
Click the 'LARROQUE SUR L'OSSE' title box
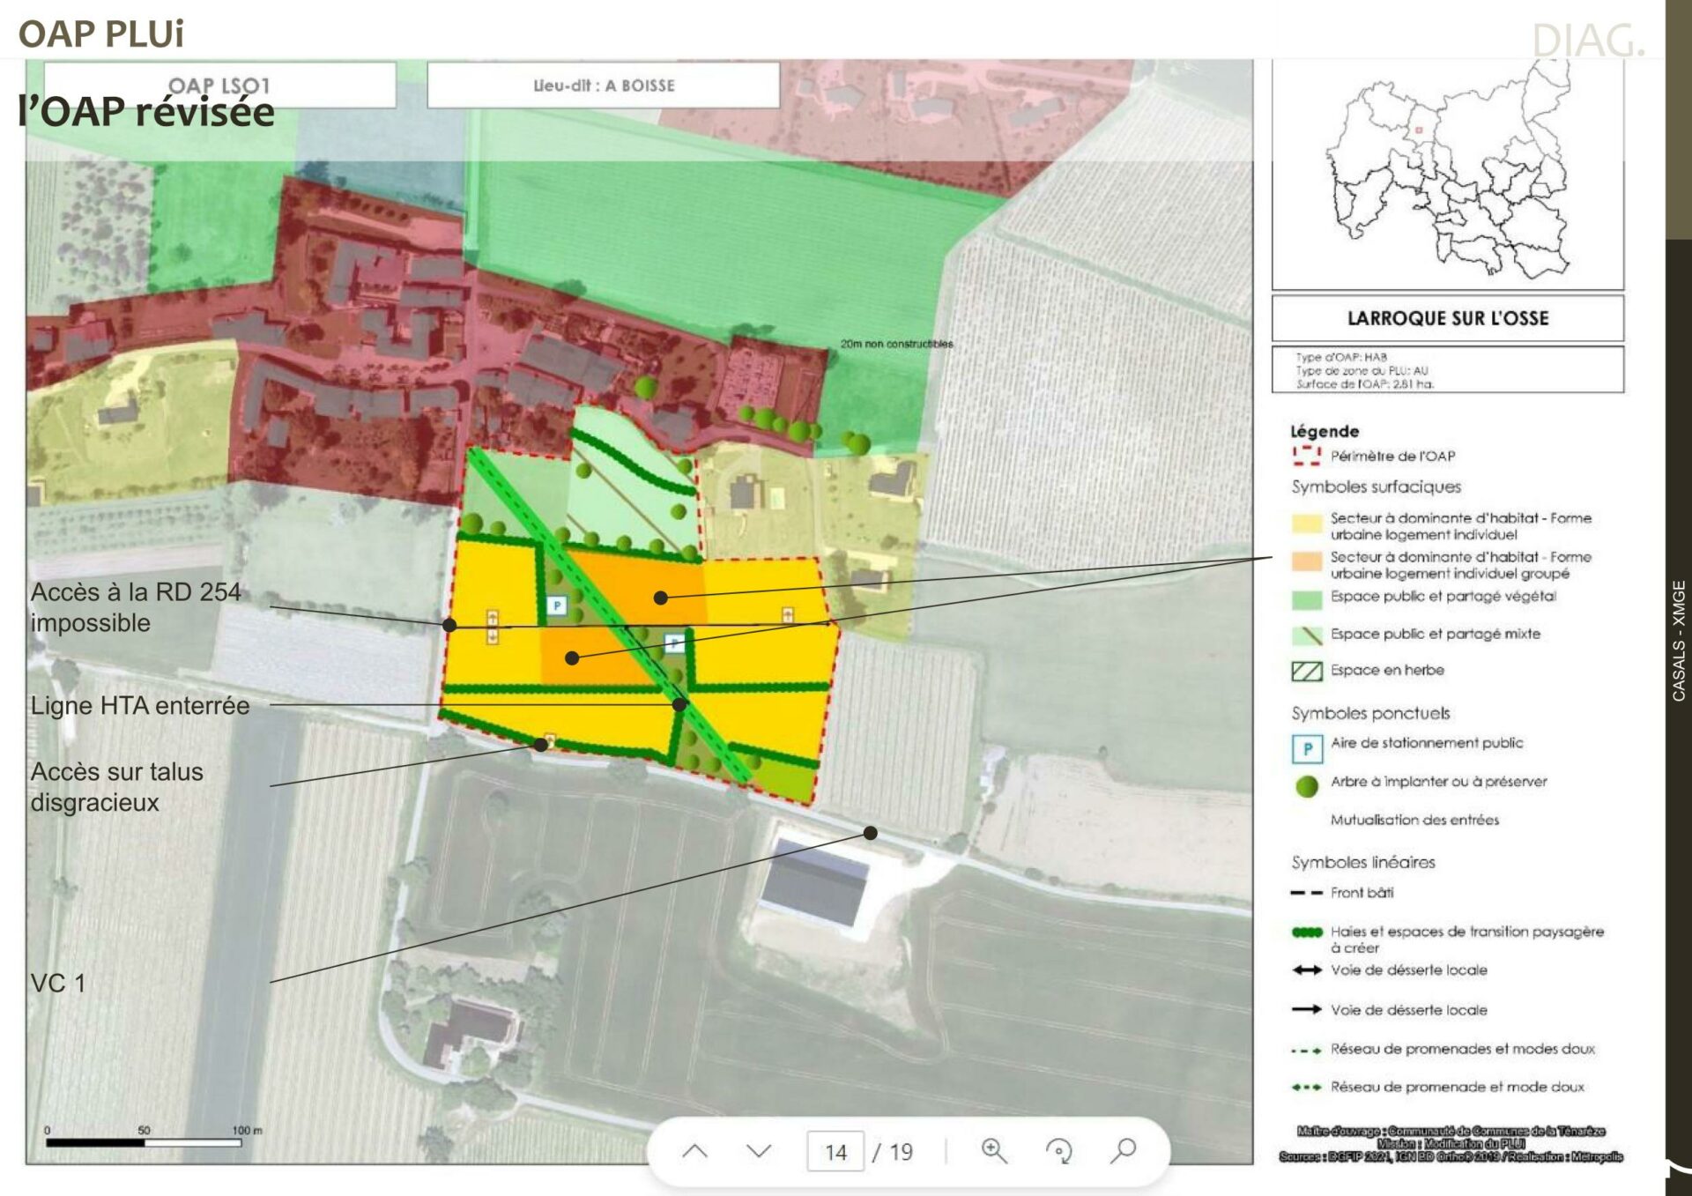click(x=1447, y=318)
